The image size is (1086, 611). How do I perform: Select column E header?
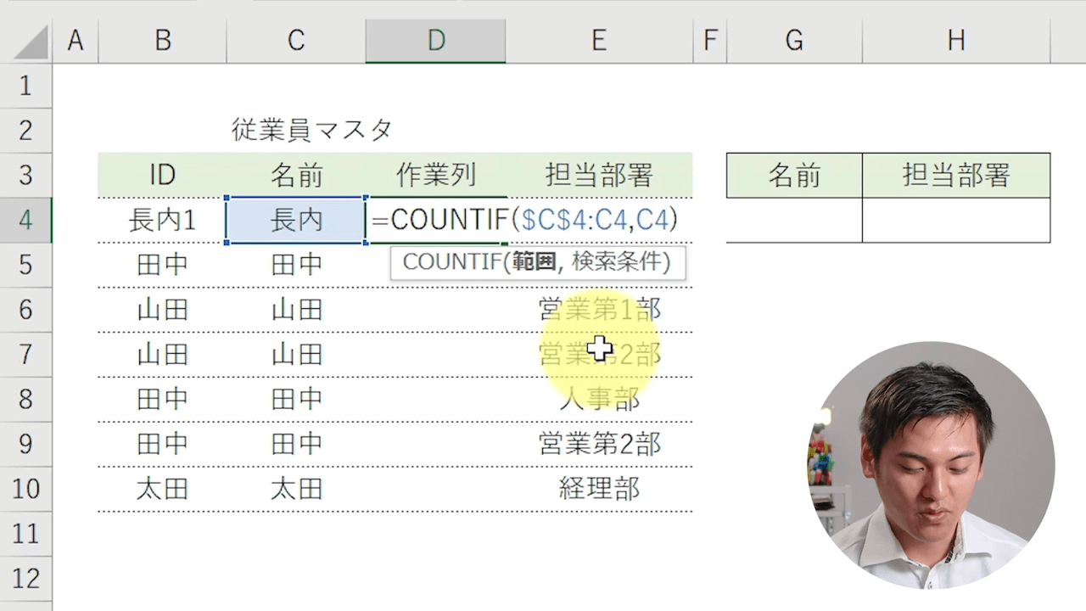(599, 41)
